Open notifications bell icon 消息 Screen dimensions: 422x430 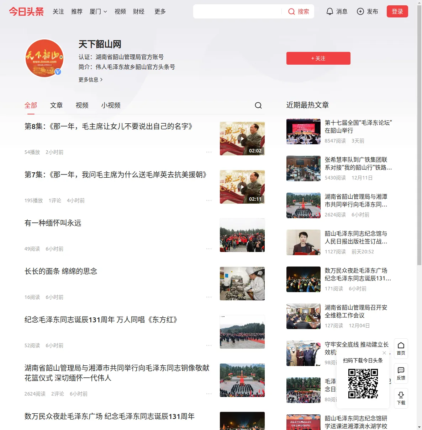point(330,11)
